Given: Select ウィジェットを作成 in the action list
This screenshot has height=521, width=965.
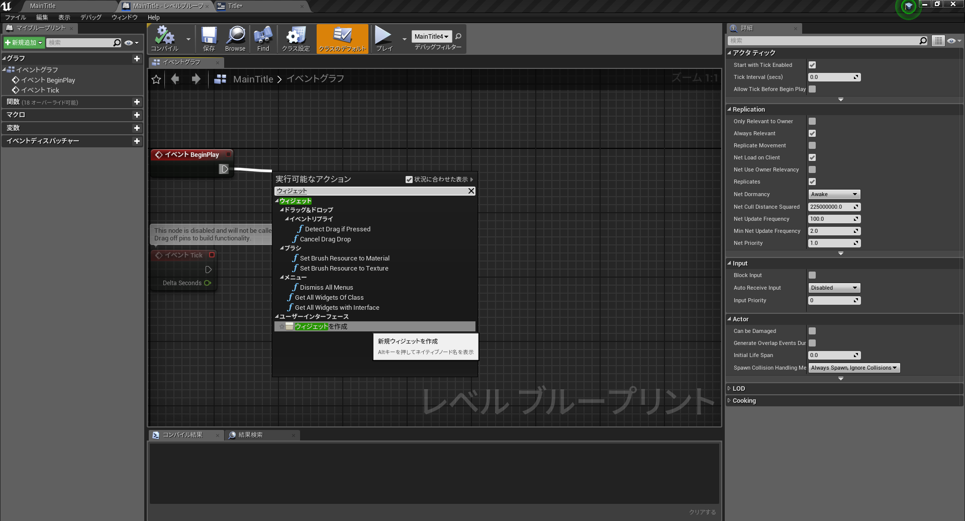Looking at the screenshot, I should [x=321, y=326].
